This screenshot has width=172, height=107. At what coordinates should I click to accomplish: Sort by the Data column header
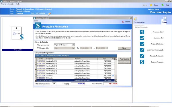[x=41, y=59]
